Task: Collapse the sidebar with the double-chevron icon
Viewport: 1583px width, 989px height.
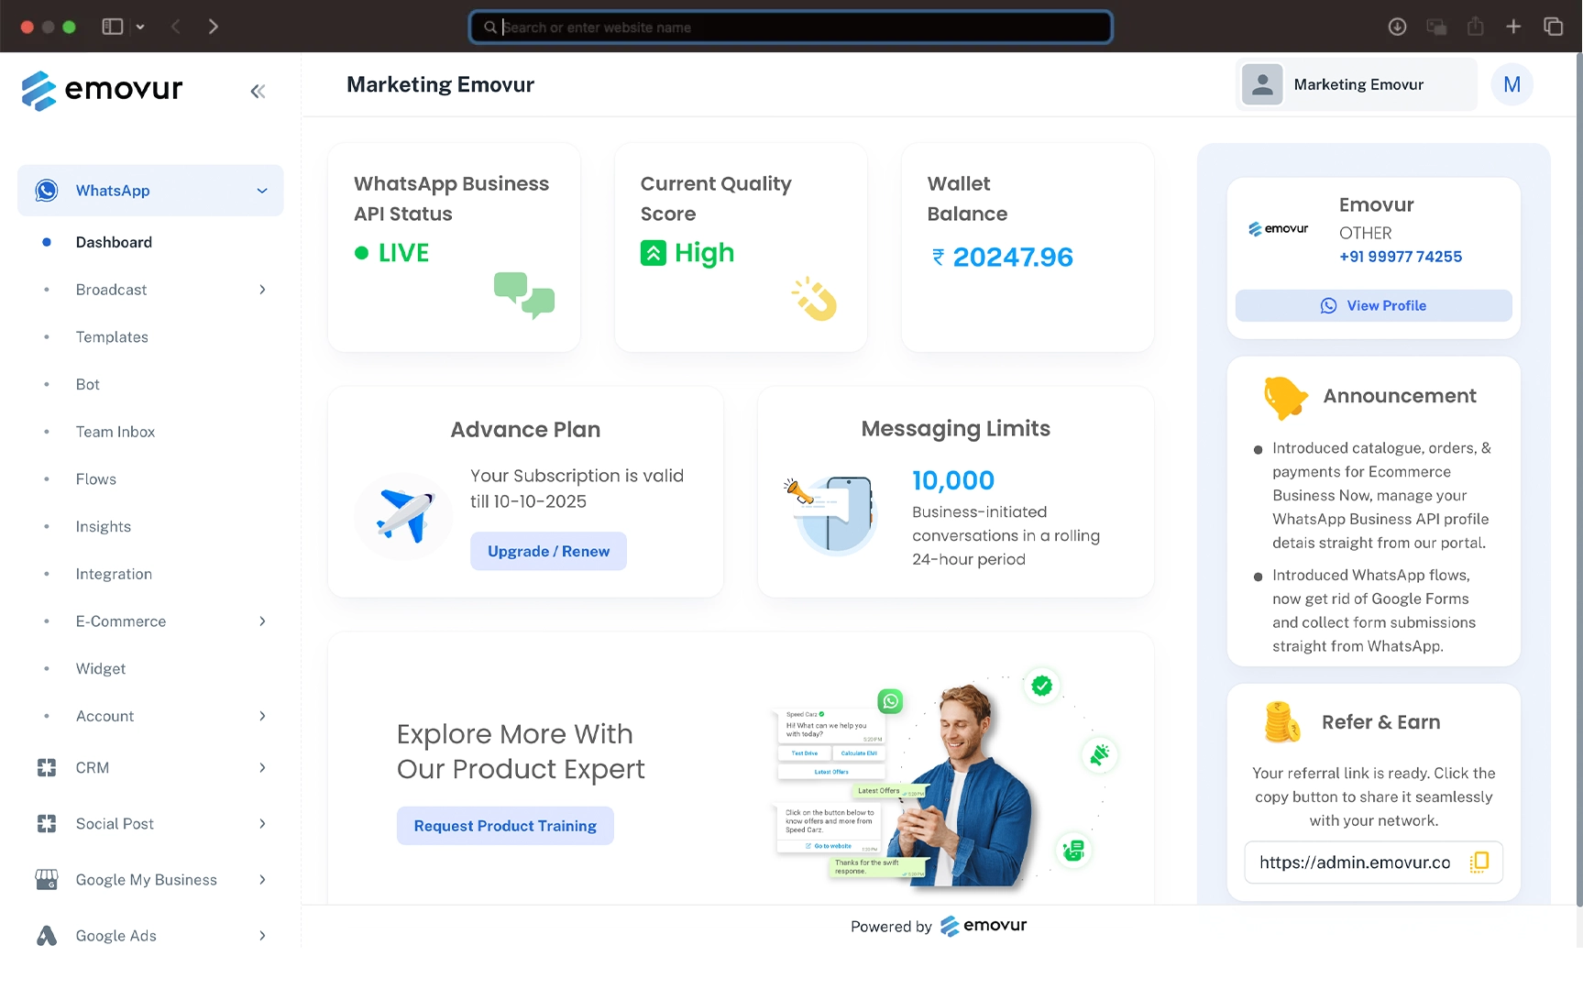Action: pyautogui.click(x=258, y=91)
